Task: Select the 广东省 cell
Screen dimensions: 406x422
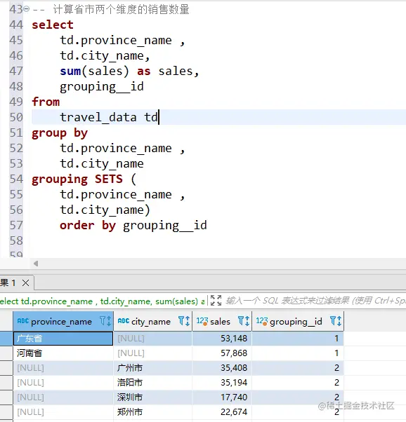Action: (x=63, y=339)
